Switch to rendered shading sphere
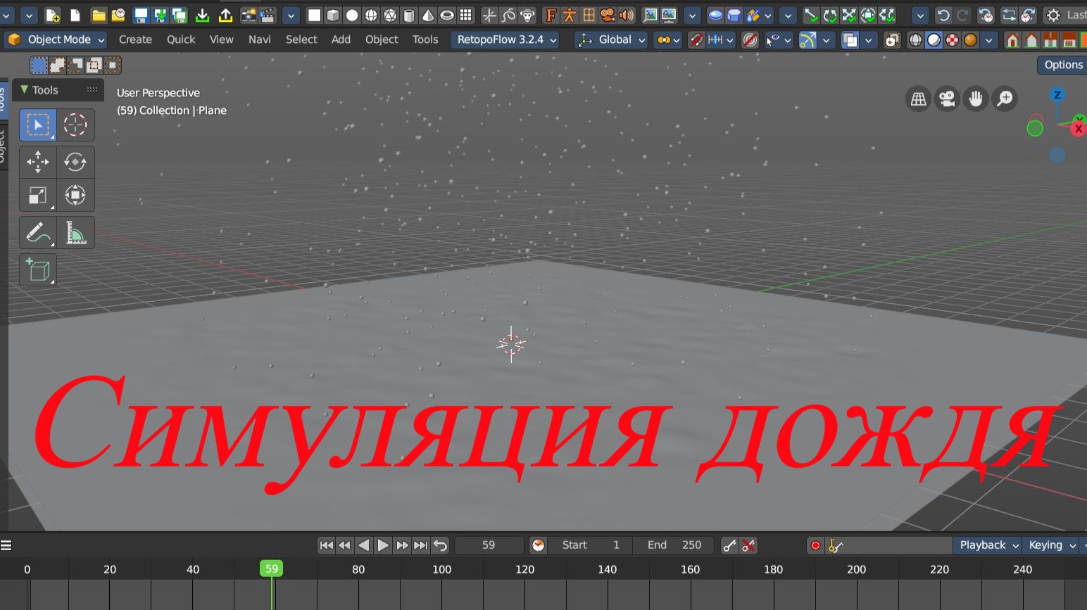The image size is (1087, 610). tap(971, 40)
